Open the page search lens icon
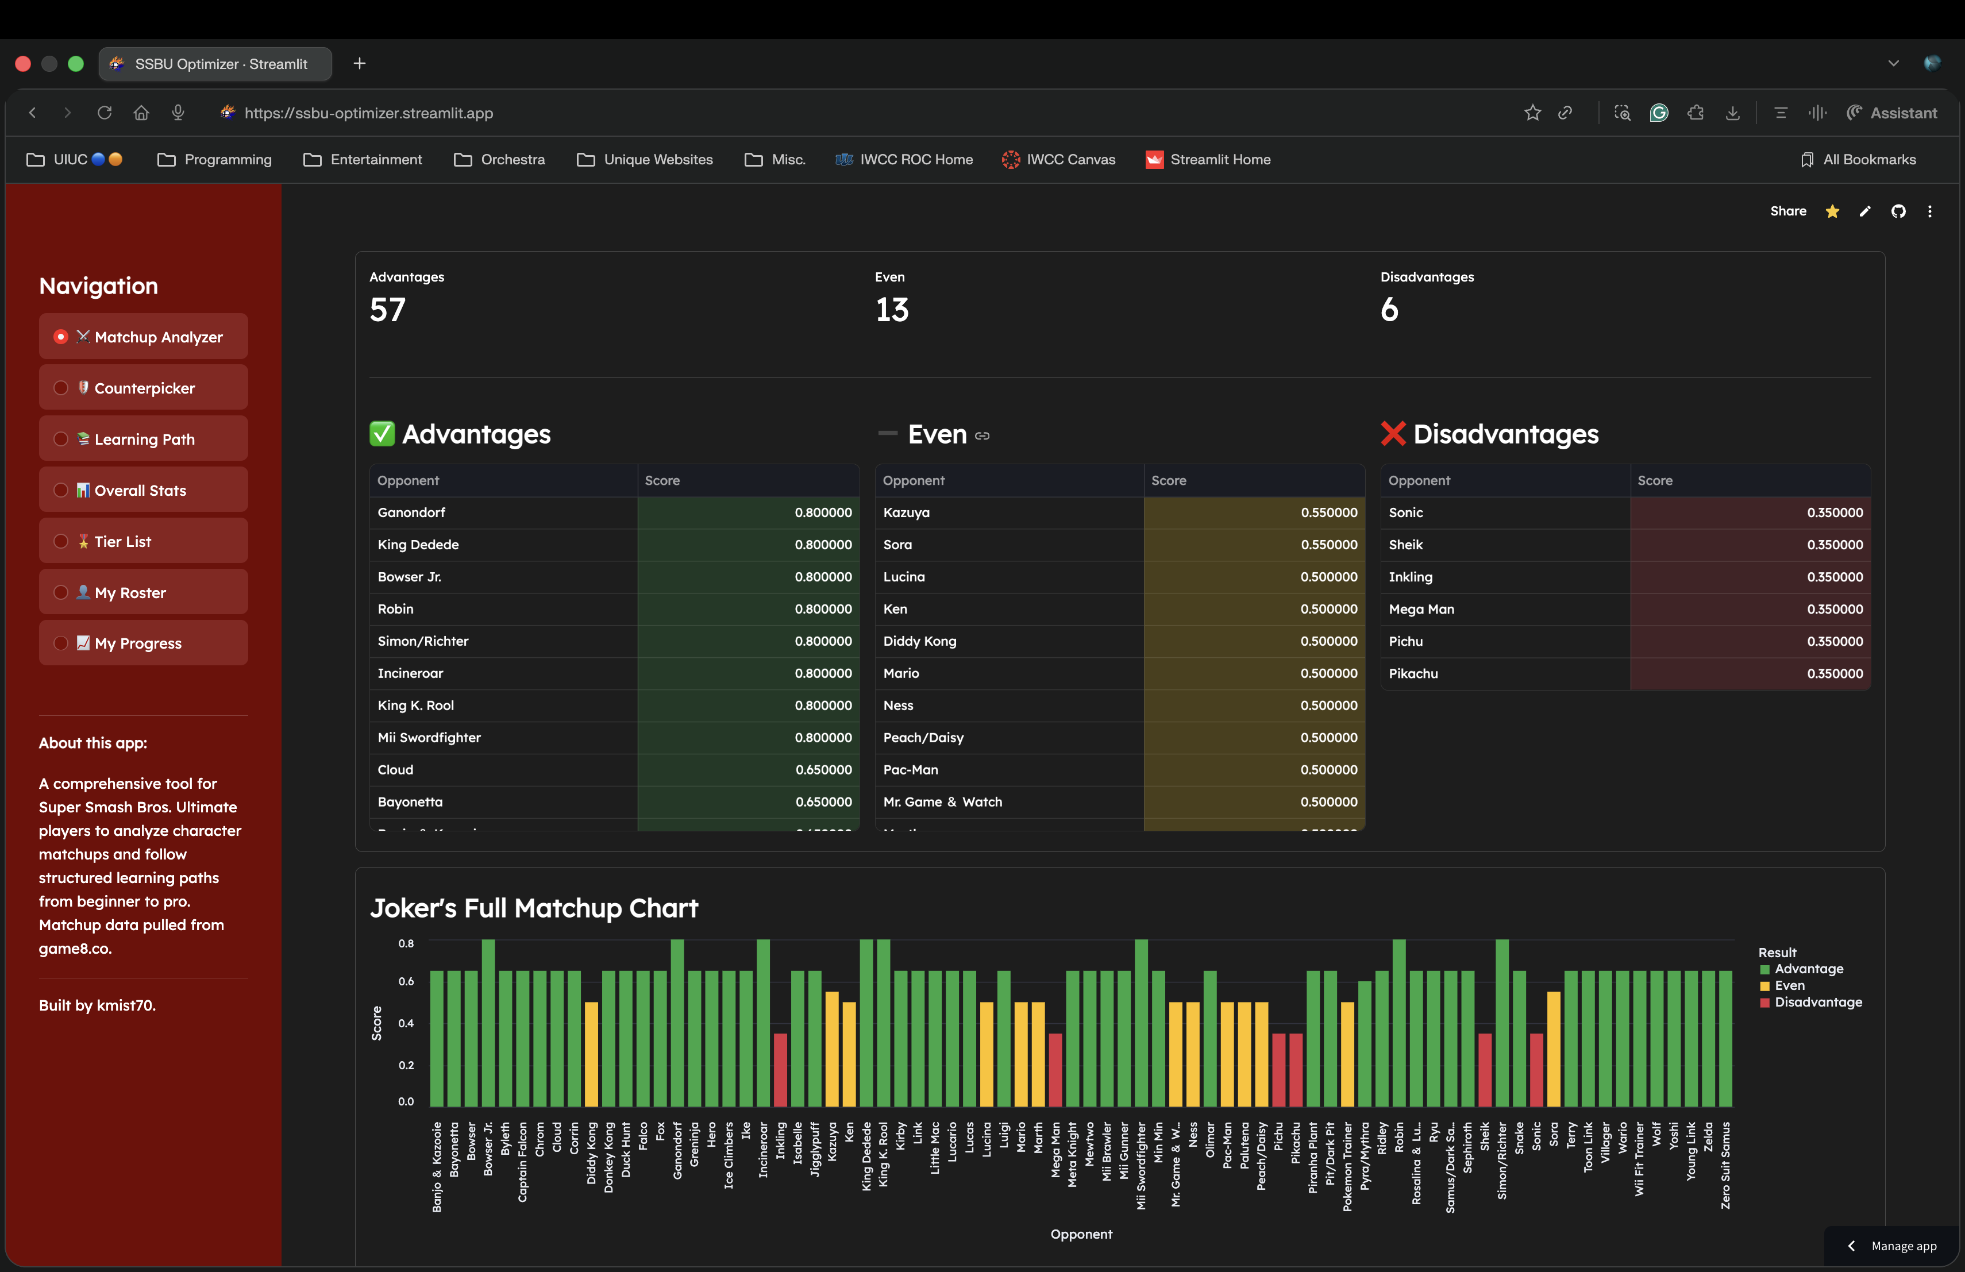 (1623, 113)
